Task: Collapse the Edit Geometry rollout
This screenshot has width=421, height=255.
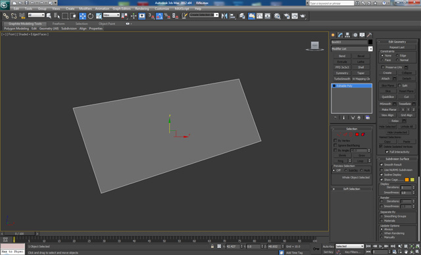Action: click(x=397, y=42)
